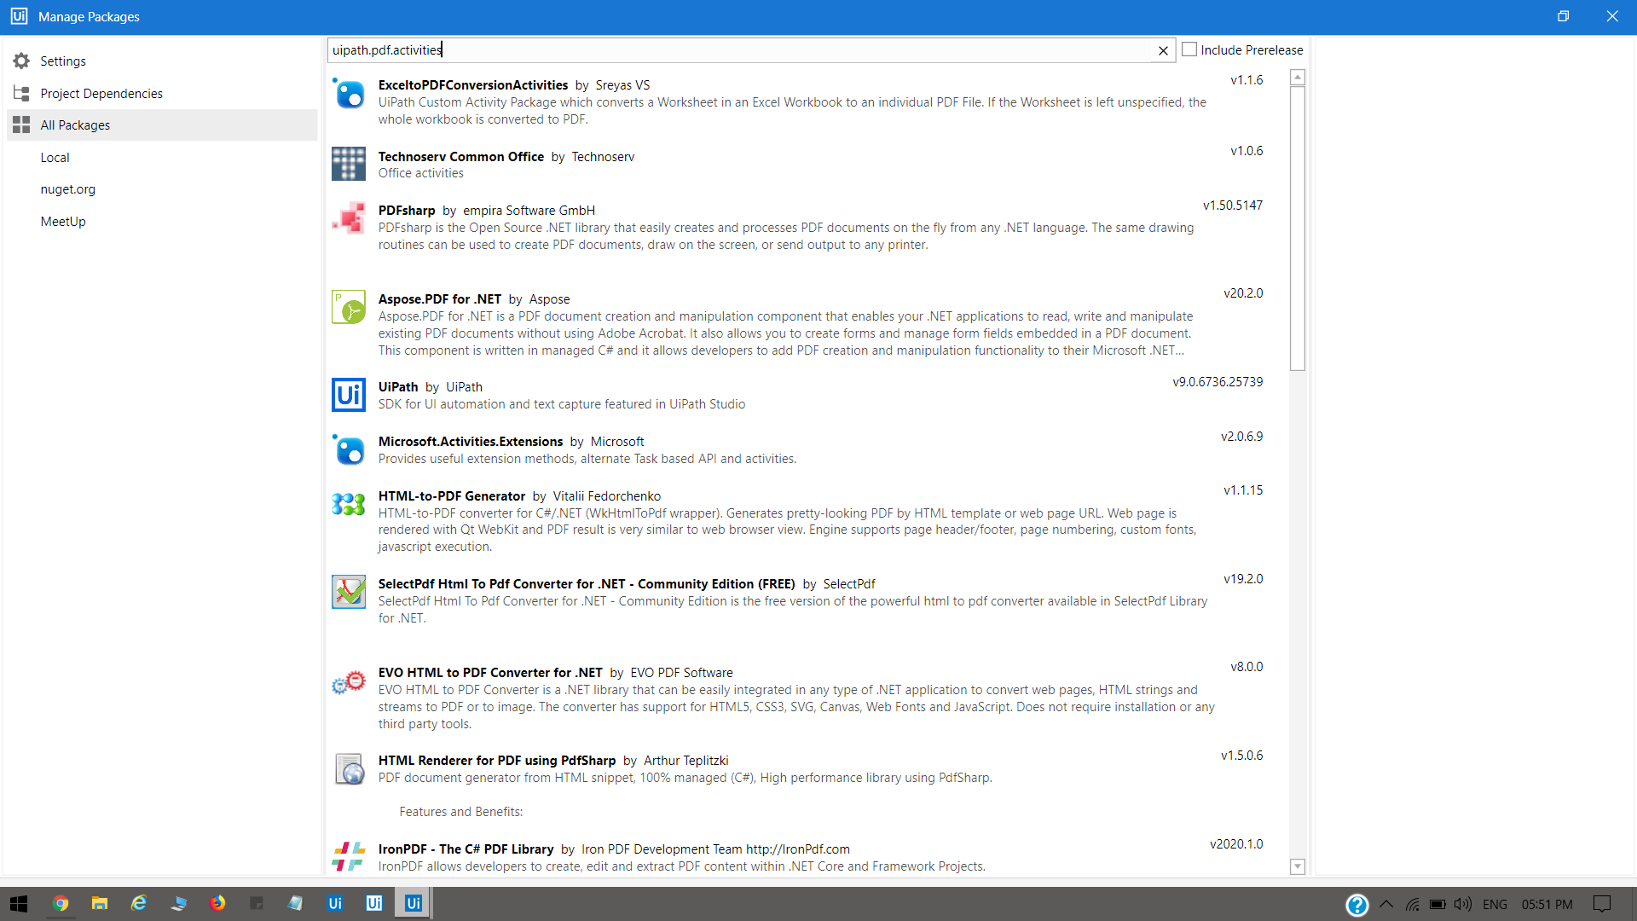Select the Local package feed
This screenshot has width=1637, height=921.
[x=55, y=158]
